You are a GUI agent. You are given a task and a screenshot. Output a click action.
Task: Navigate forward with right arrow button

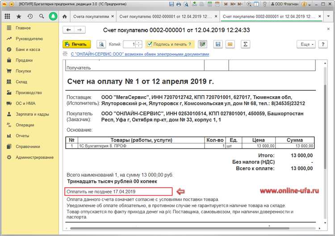(x=80, y=30)
